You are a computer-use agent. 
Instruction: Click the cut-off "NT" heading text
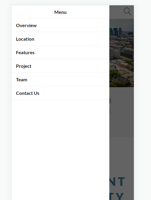pyautogui.click(x=117, y=181)
